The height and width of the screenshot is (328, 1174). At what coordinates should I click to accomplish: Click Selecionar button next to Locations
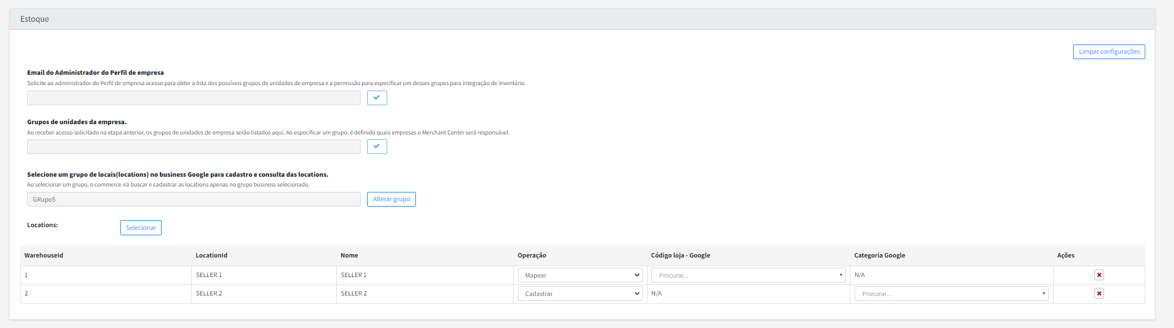tap(141, 228)
